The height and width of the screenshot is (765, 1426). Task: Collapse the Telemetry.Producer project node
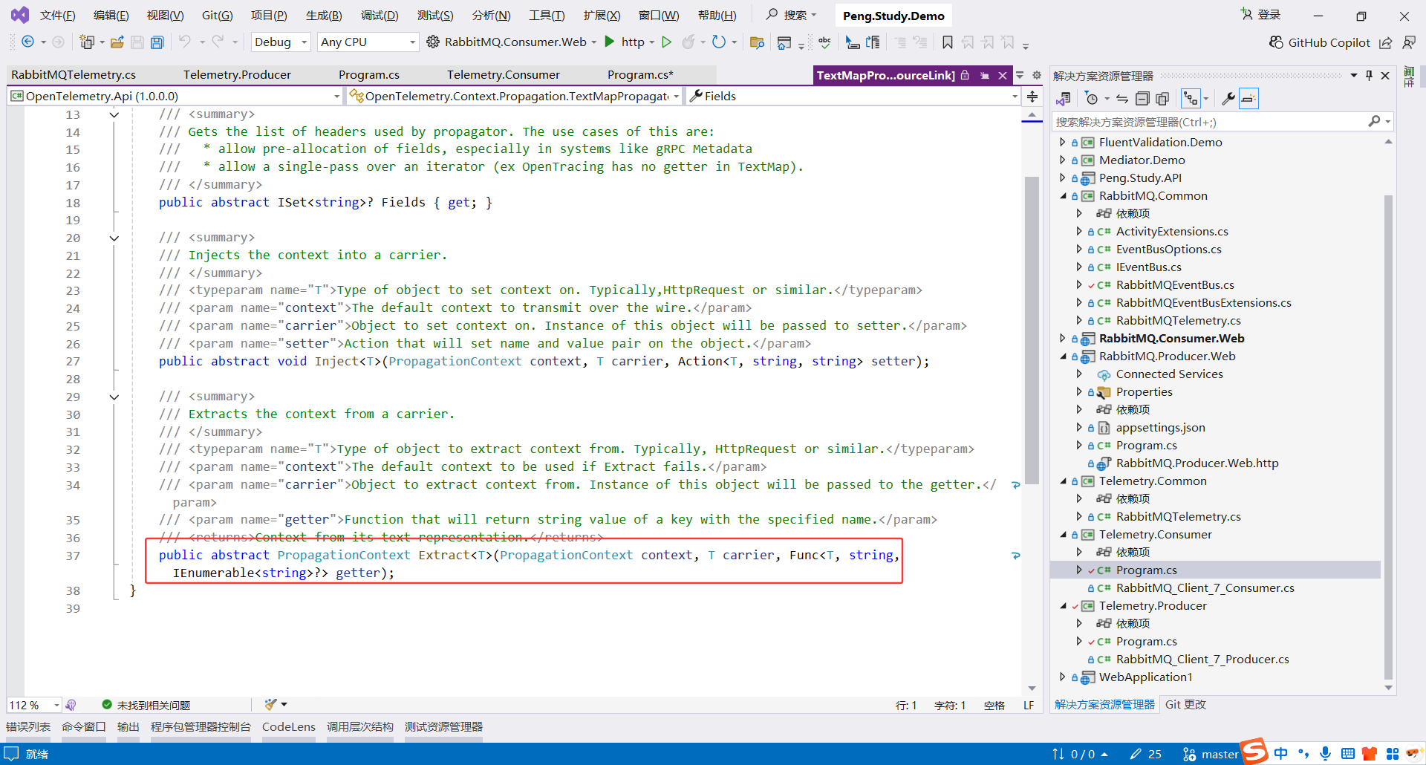(x=1063, y=606)
